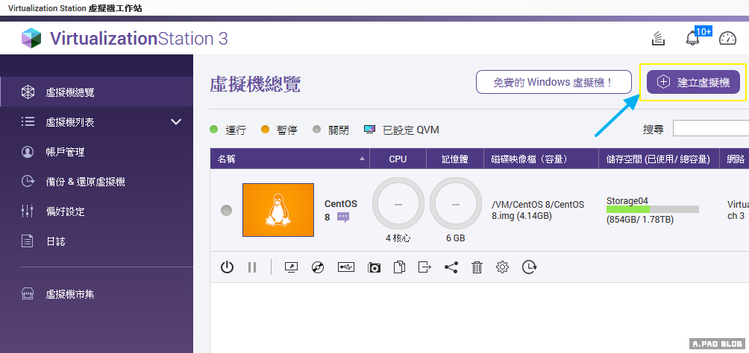Expand the 虛擬機列表 chevron in sidebar
This screenshot has width=749, height=353.
pyautogui.click(x=176, y=122)
